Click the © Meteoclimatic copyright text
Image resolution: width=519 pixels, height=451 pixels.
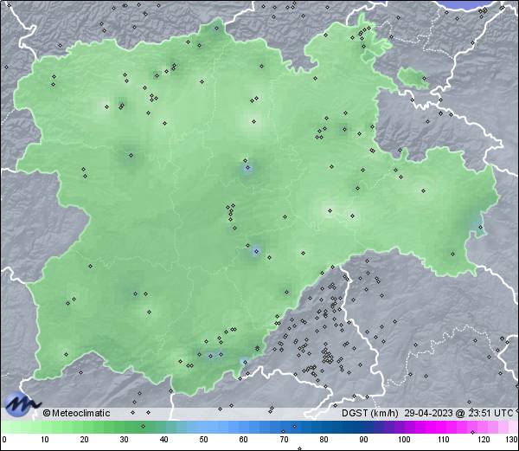[76, 413]
